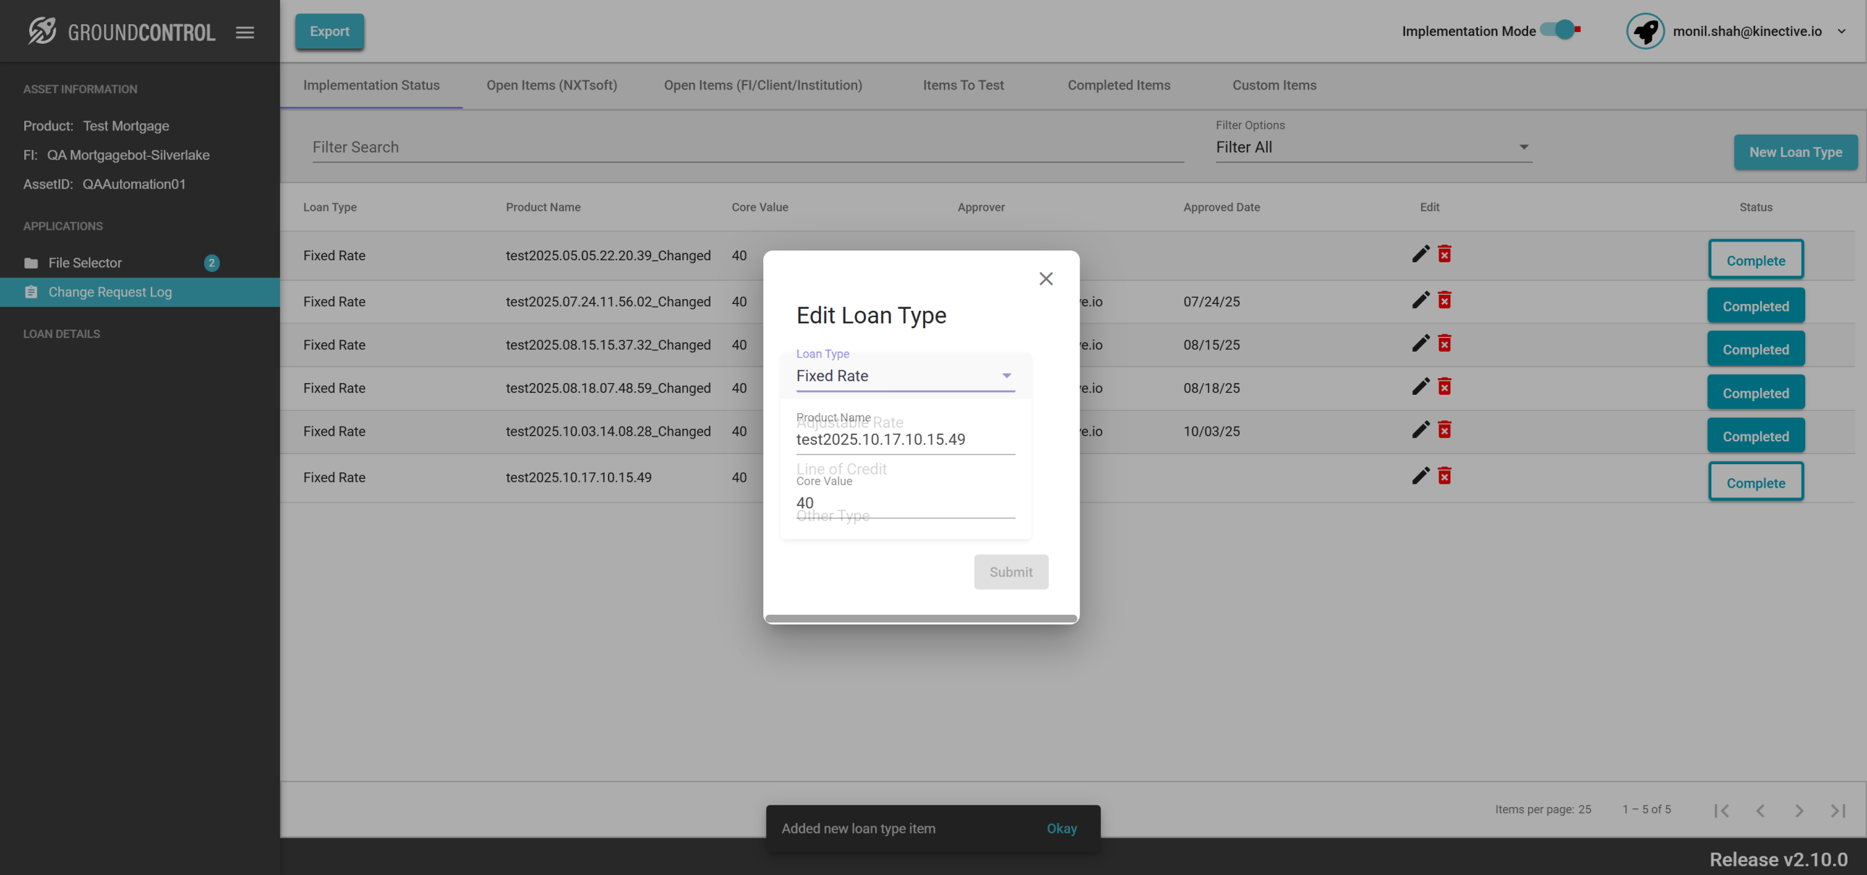Open the Completed Items tab
The width and height of the screenshot is (1867, 875).
tap(1118, 85)
